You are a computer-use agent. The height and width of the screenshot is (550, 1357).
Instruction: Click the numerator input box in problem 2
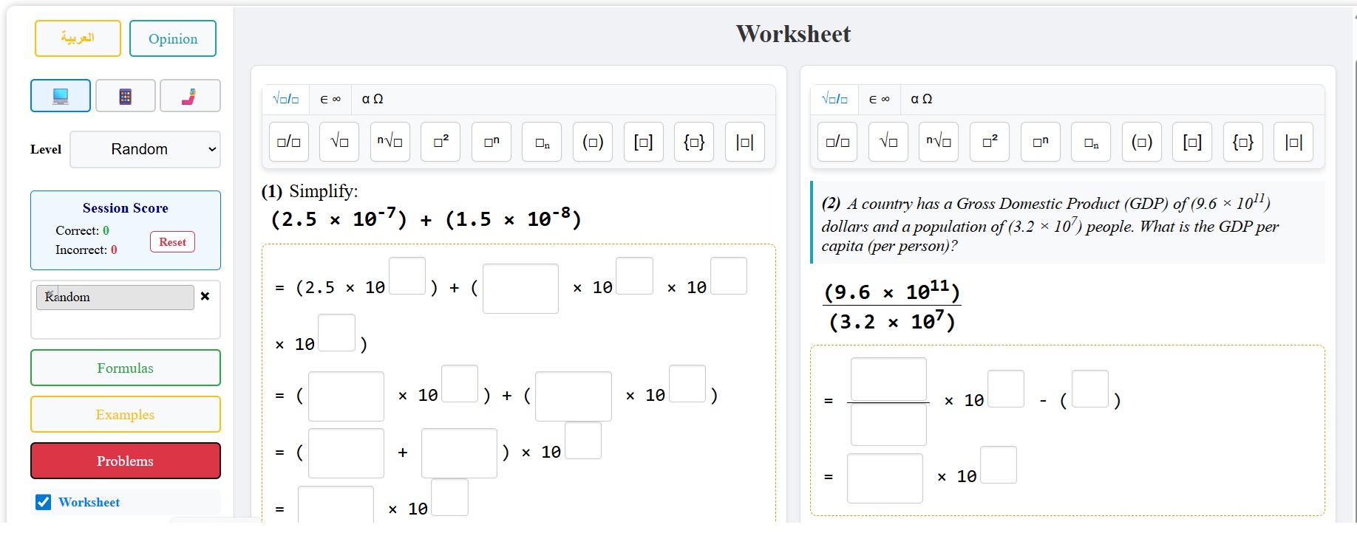[x=888, y=379]
